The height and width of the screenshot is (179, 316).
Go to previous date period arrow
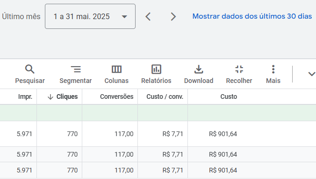point(148,16)
